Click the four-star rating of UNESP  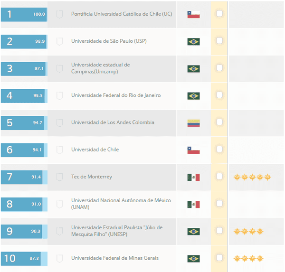[248, 231]
